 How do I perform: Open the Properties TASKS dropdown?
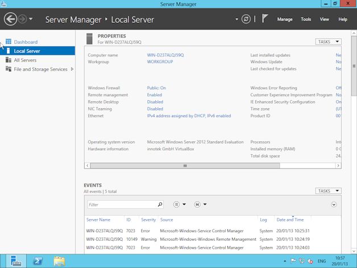328,42
